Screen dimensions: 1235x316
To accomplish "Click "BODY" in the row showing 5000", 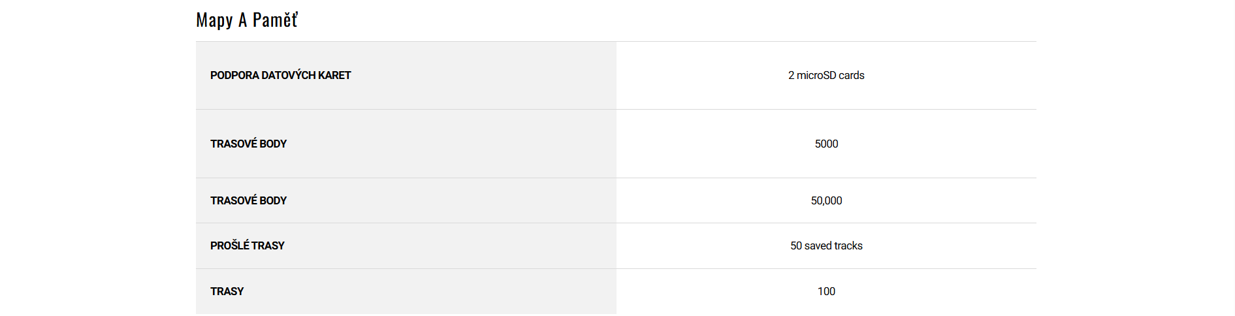I will (273, 144).
